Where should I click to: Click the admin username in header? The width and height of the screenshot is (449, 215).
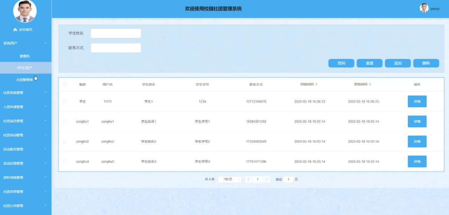pyautogui.click(x=435, y=9)
